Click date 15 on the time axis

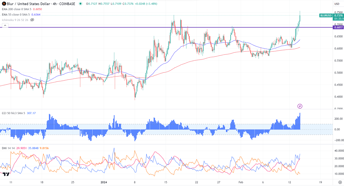[x=166, y=182]
